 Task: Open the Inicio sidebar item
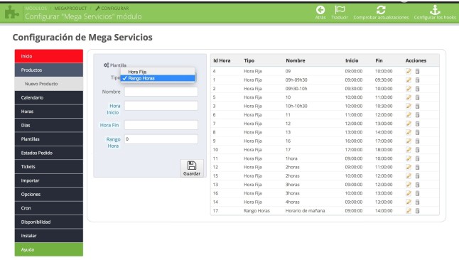pos(49,56)
